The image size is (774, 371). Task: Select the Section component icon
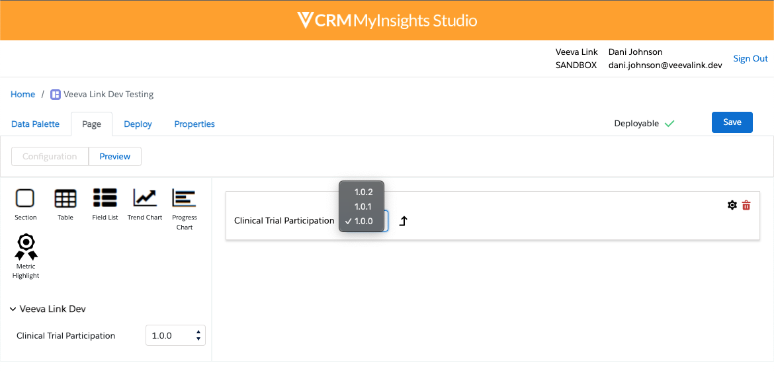pos(25,198)
